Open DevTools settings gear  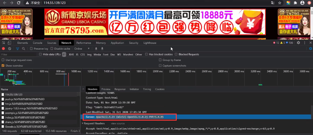(x=299, y=43)
